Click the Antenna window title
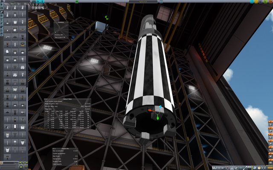The width and height of the screenshot is (273, 170). point(61,22)
